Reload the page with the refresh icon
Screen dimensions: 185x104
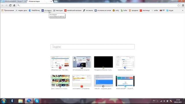[x=10, y=5]
